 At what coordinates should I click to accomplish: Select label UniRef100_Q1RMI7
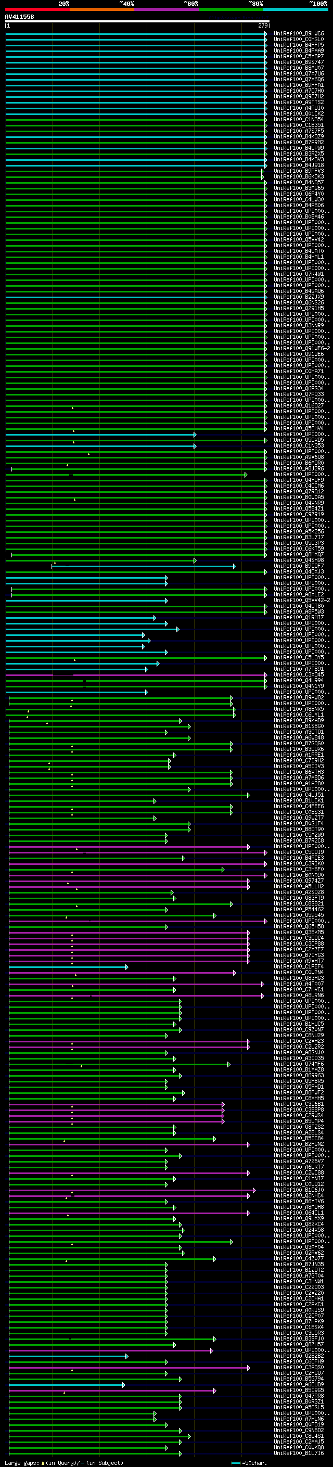(299, 617)
